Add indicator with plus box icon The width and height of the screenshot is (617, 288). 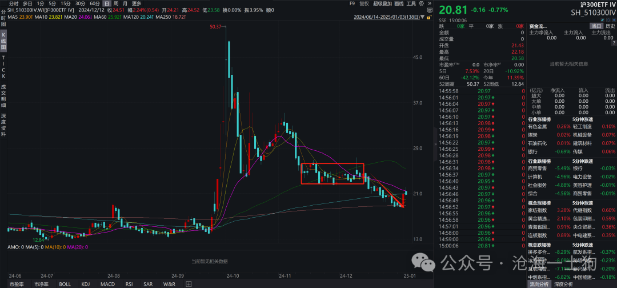pyautogui.click(x=189, y=283)
